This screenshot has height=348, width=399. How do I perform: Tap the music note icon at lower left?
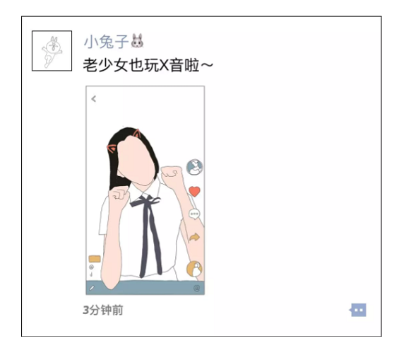pyautogui.click(x=91, y=274)
